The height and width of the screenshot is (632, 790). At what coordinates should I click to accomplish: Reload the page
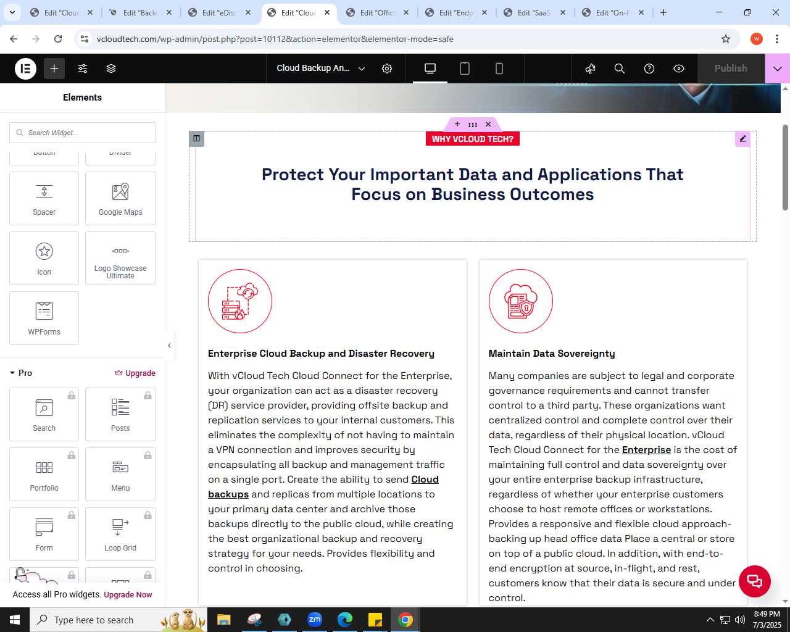click(58, 39)
